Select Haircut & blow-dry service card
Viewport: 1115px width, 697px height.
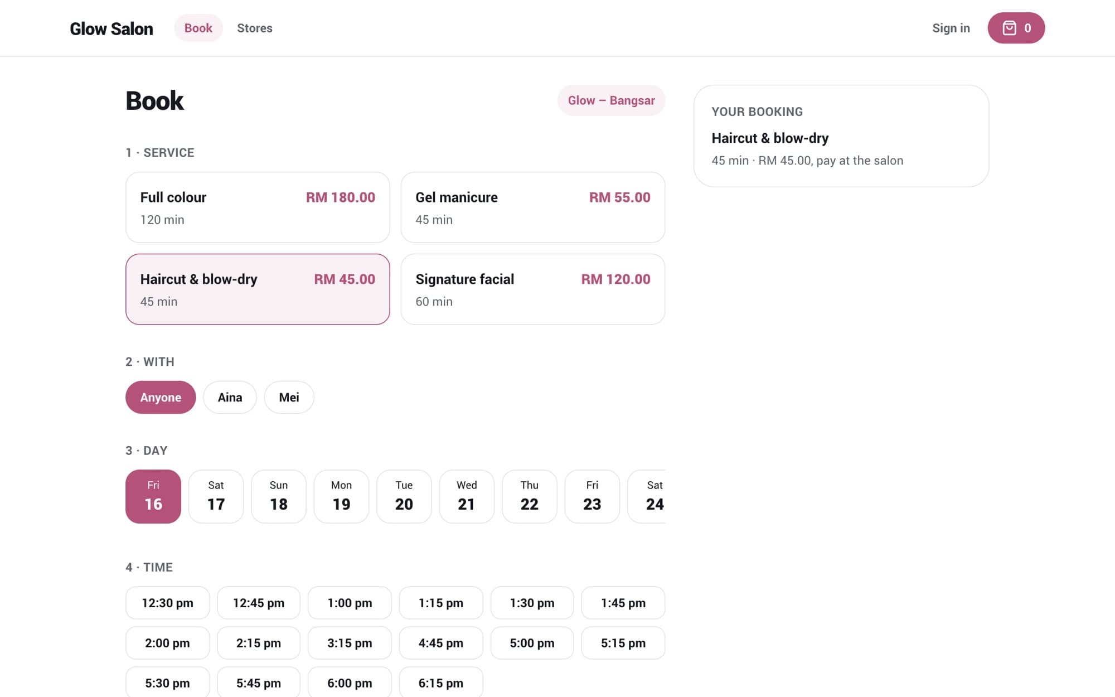pyautogui.click(x=258, y=289)
